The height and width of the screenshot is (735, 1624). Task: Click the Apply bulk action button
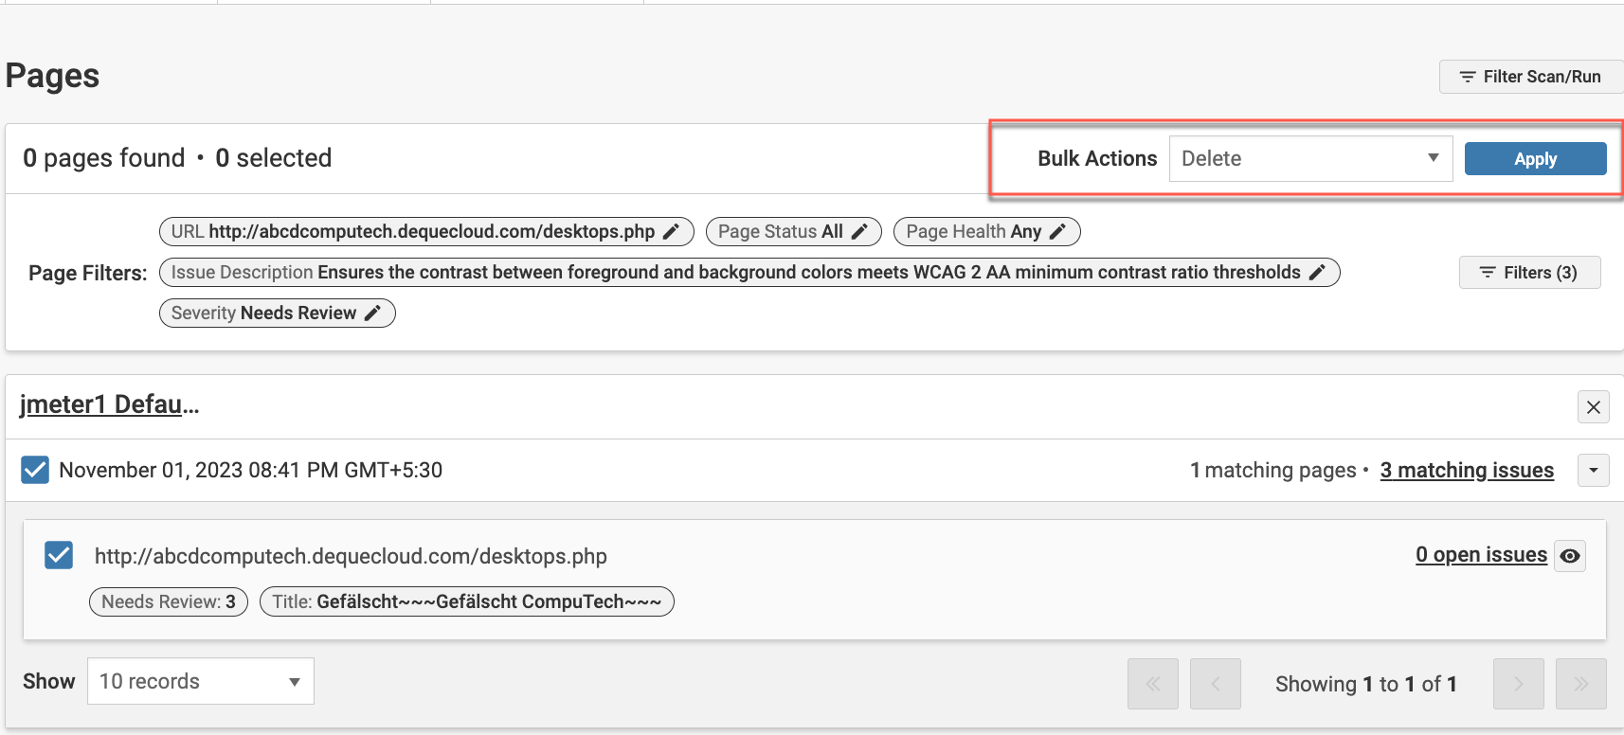coord(1535,159)
